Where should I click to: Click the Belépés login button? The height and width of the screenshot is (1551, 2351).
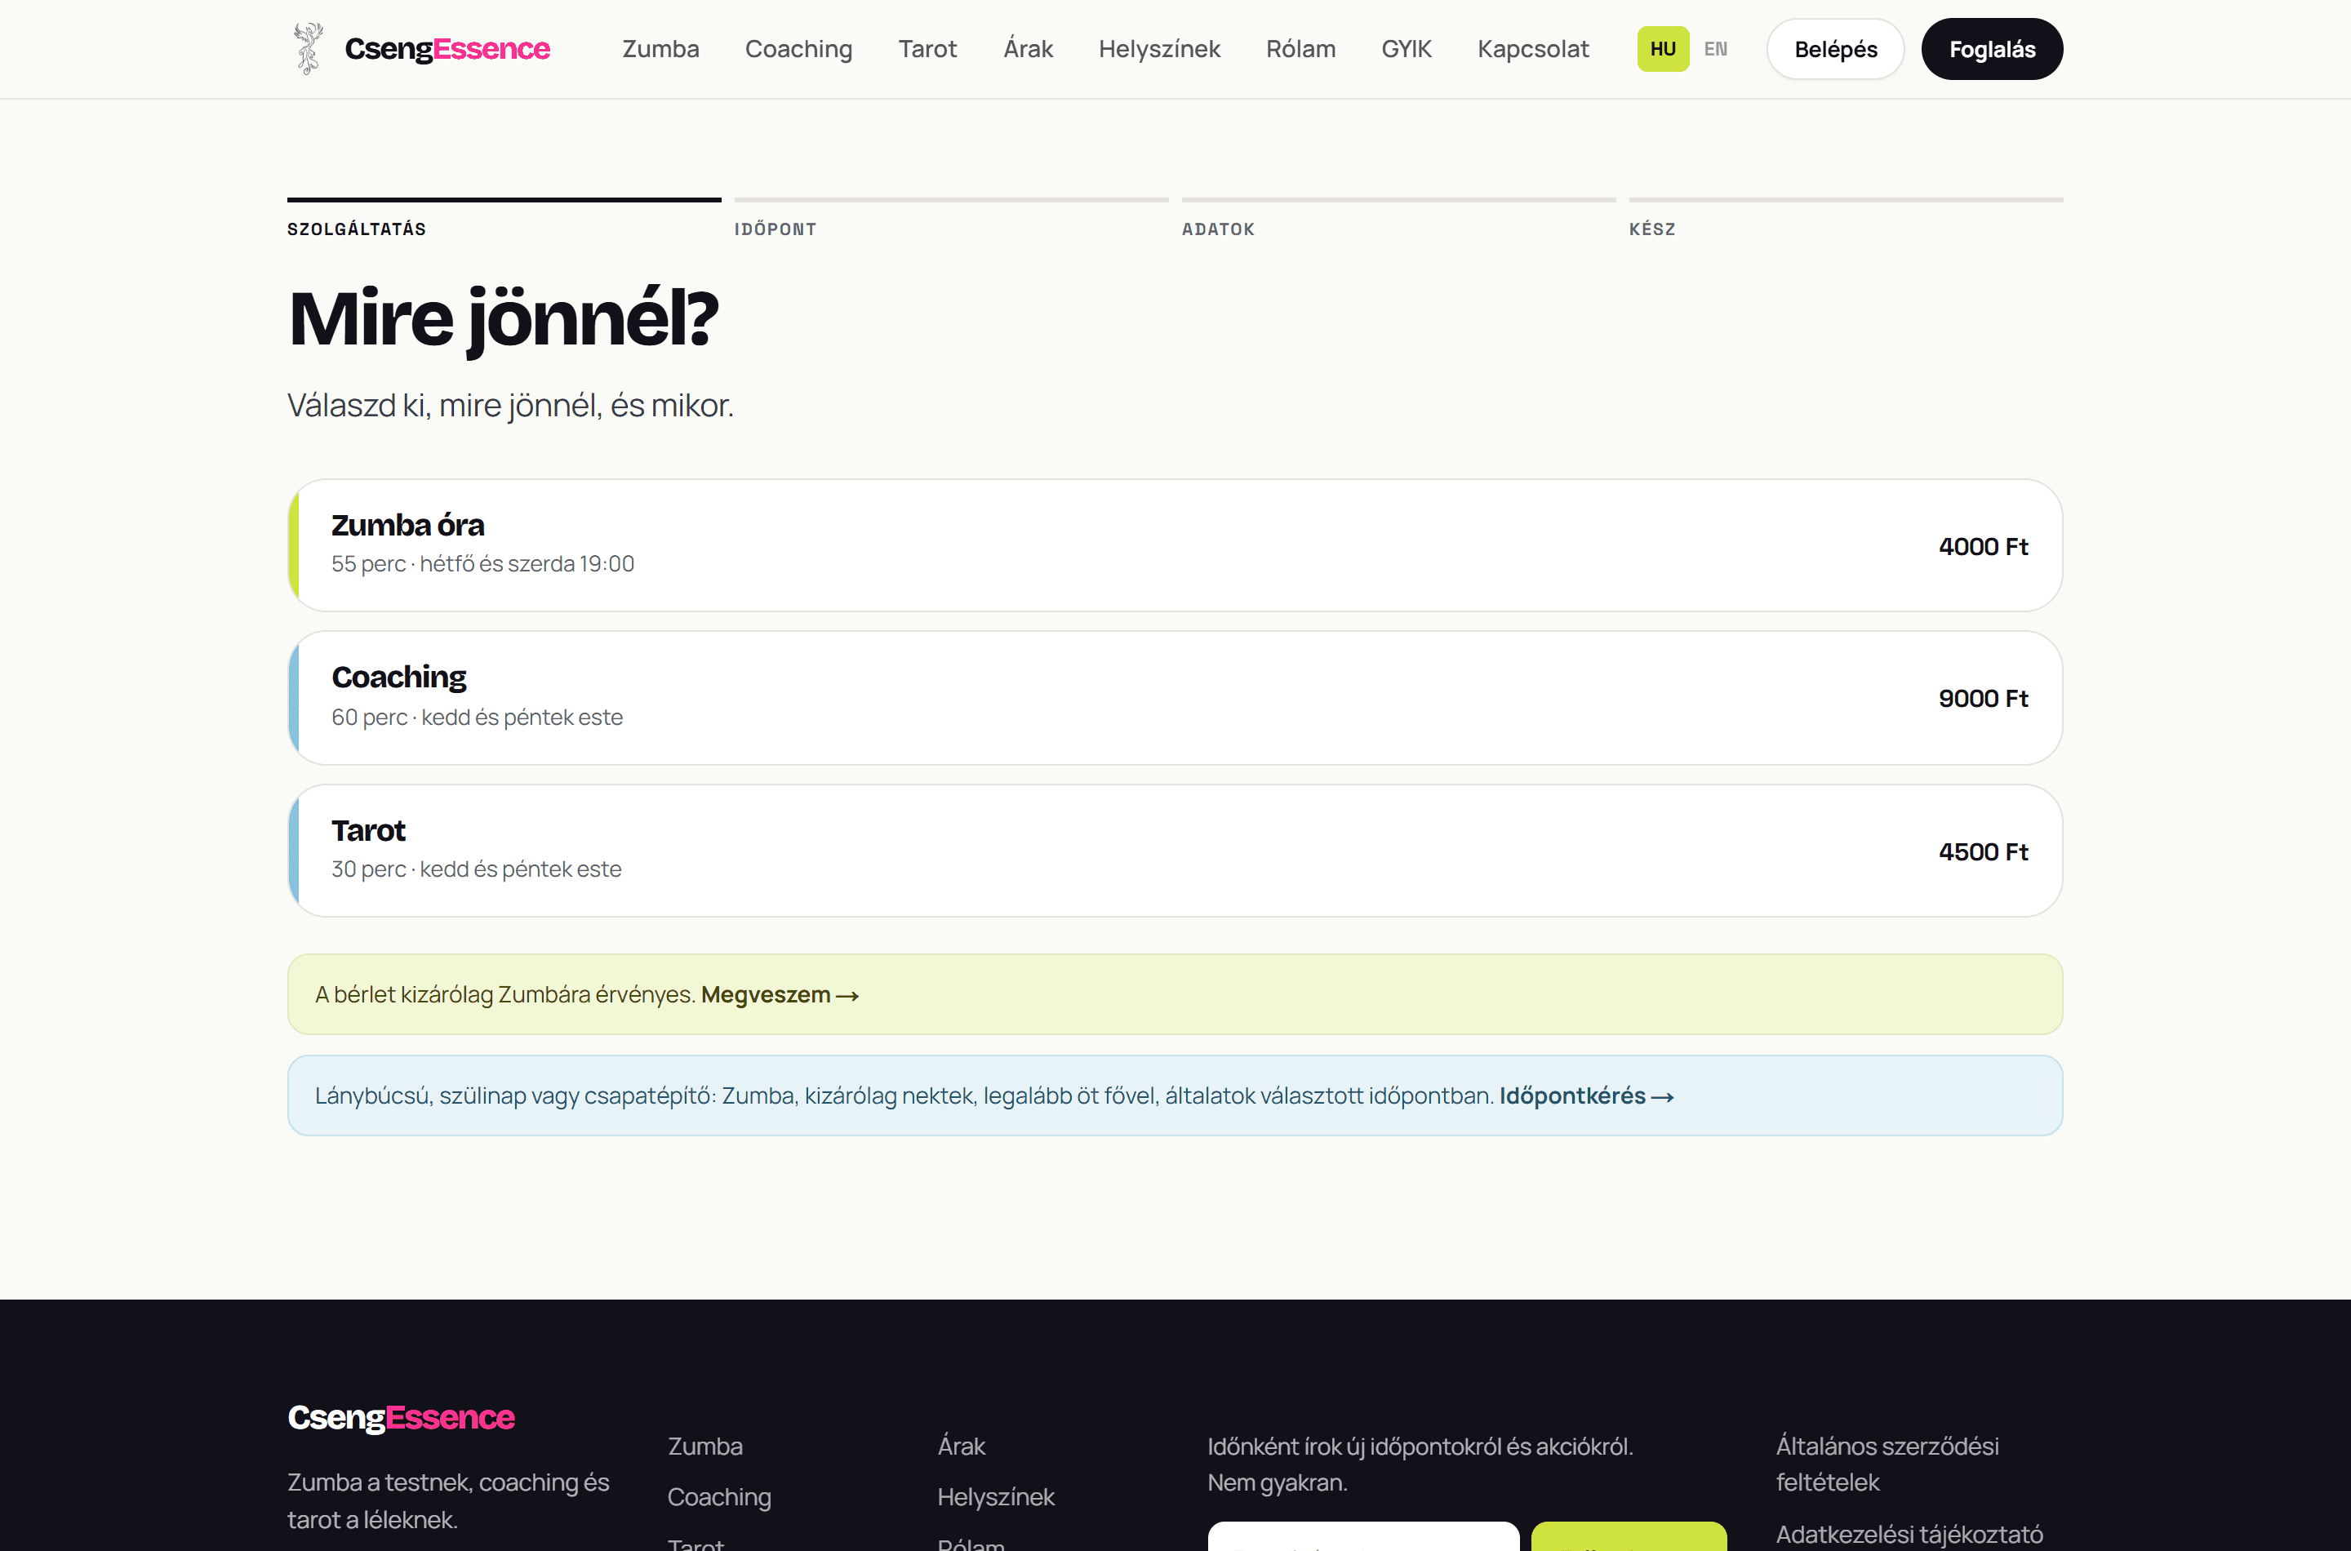(1836, 48)
